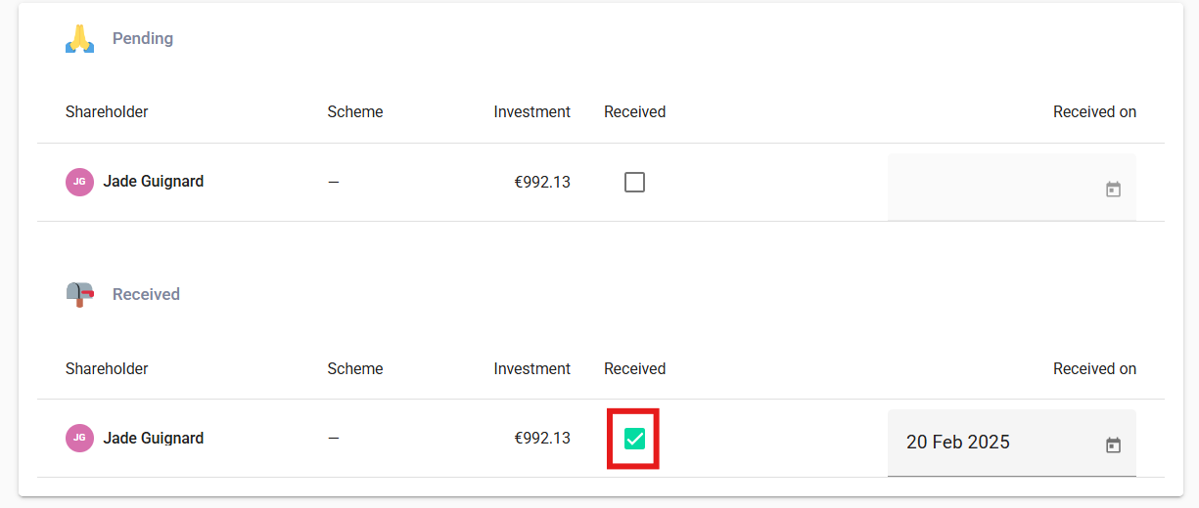Click JG avatar in the Pending section
The height and width of the screenshot is (508, 1199).
pyautogui.click(x=79, y=182)
